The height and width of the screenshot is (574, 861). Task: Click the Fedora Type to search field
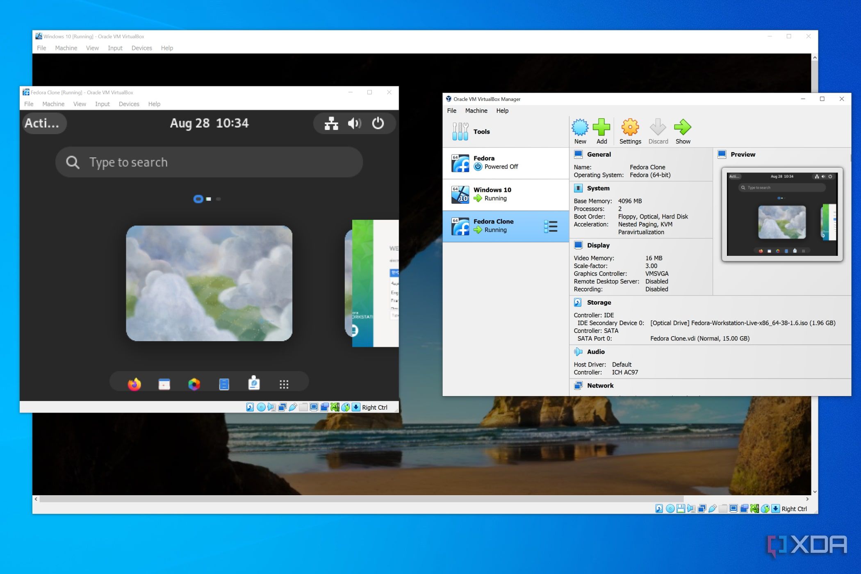pos(209,162)
